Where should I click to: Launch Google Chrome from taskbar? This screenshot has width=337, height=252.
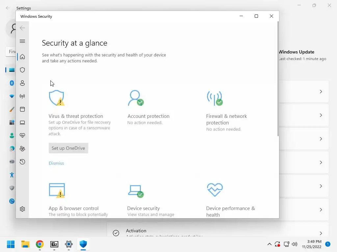[x=40, y=244]
